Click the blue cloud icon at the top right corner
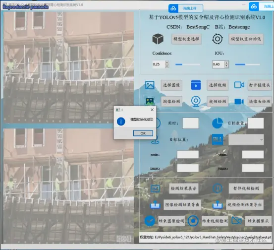 click(x=254, y=6)
